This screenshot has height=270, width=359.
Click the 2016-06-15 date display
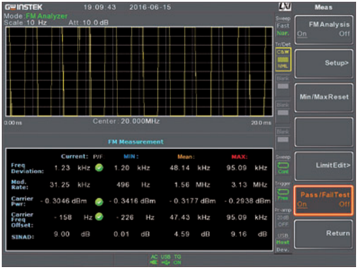150,7
